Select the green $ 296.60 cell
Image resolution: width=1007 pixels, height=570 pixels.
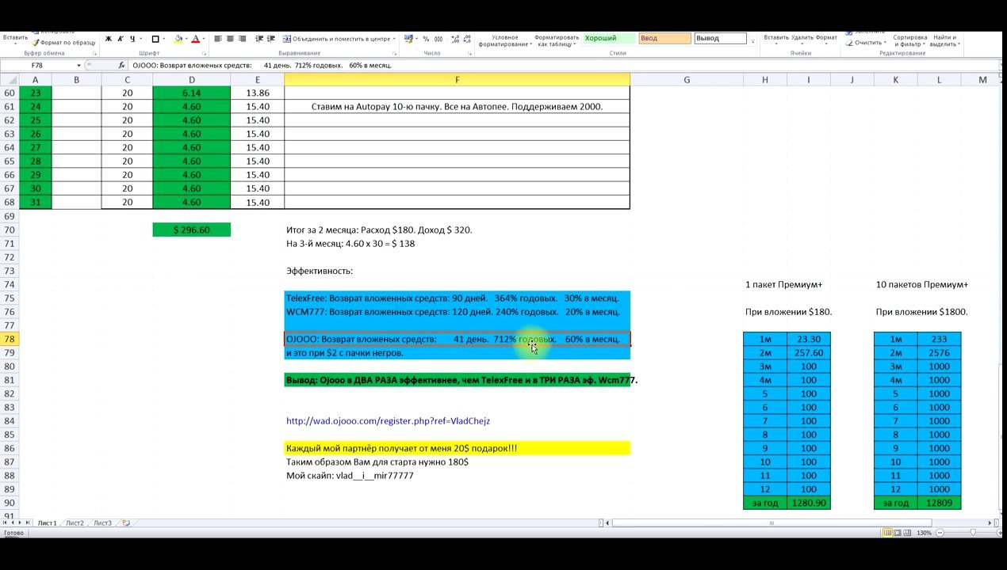click(191, 230)
